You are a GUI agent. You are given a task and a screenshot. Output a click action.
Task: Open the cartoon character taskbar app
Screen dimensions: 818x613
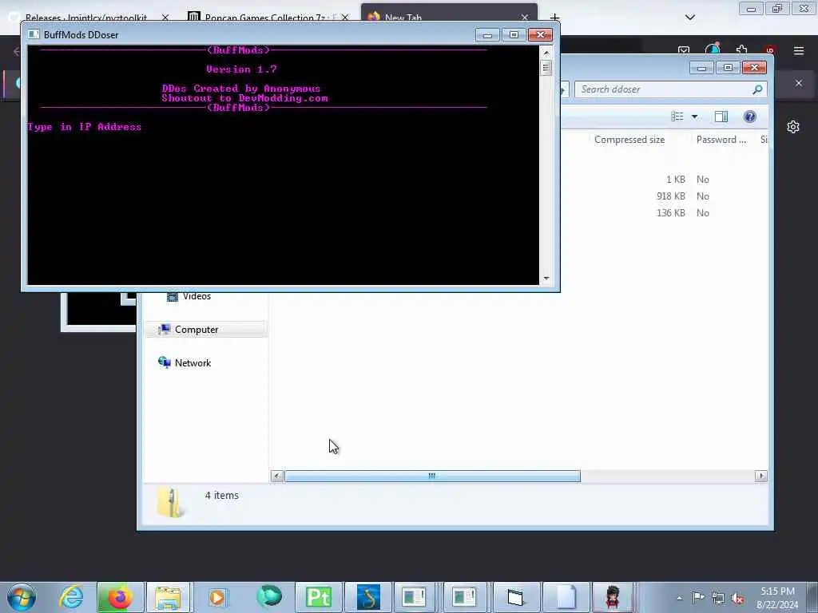coord(613,597)
